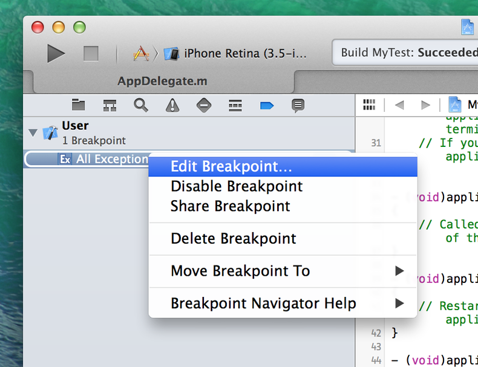Collapse the User breakpoint group triangle

[x=33, y=132]
